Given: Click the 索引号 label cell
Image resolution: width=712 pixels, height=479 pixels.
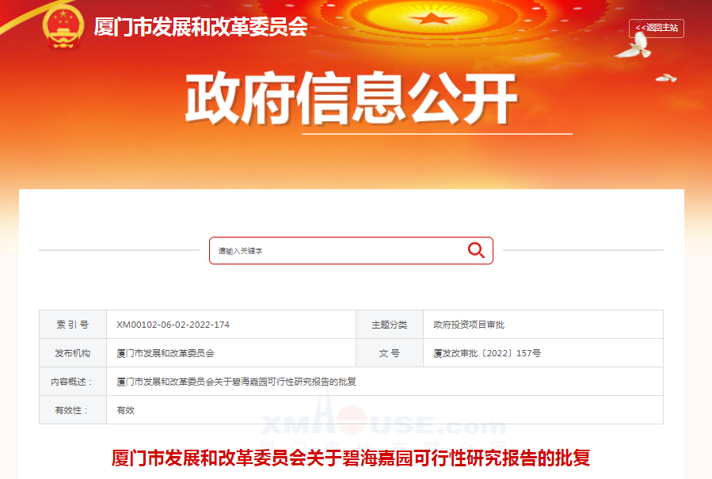Looking at the screenshot, I should [x=73, y=325].
